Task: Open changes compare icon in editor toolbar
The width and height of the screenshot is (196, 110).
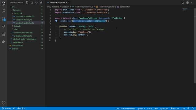Action: 183,2
